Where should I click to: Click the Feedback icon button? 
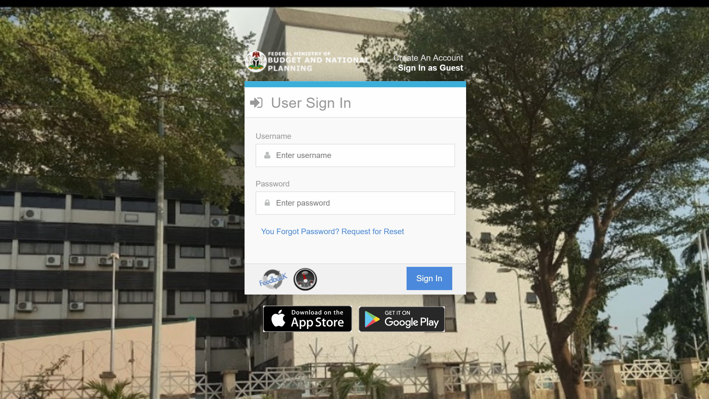[x=273, y=278]
